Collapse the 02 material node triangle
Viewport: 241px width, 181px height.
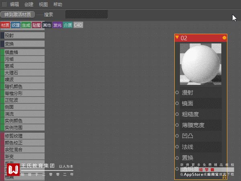(x=177, y=37)
